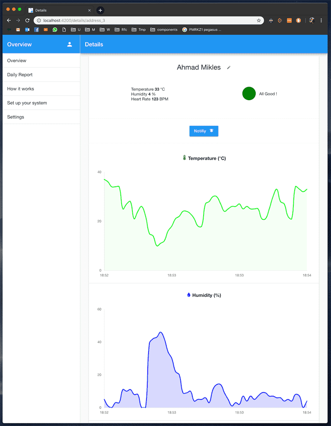Viewport: 331px width, 426px height.
Task: Click the Overview title in blue header
Action: tap(19, 45)
